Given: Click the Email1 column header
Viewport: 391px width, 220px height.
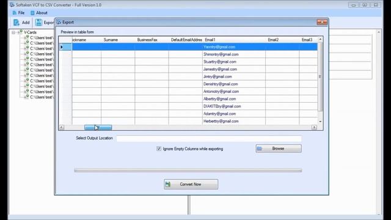Looking at the screenshot, I should tap(233, 40).
